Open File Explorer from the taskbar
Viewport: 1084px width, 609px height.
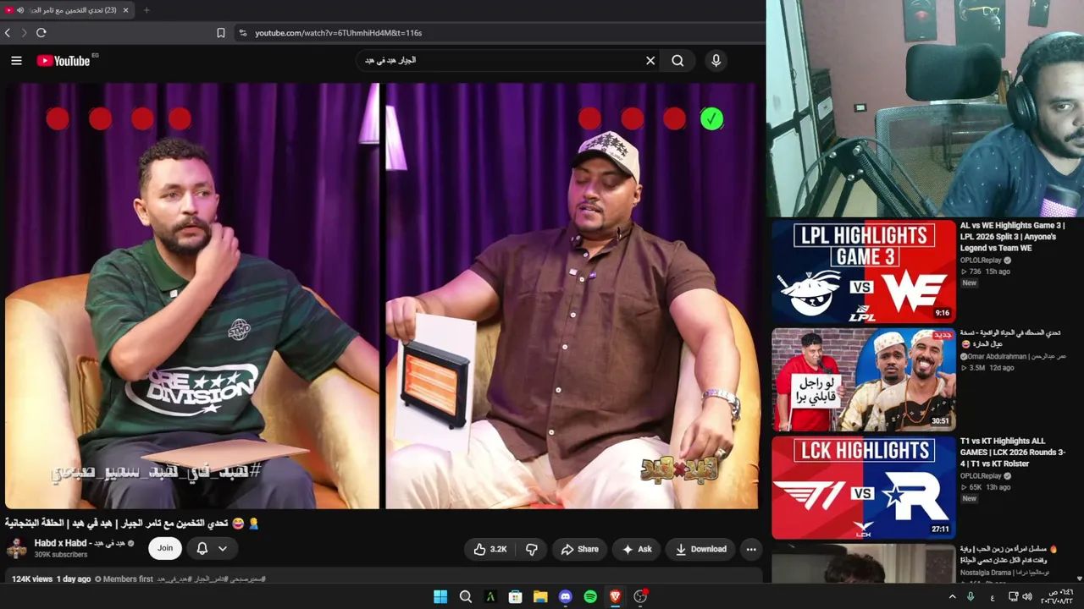coord(540,596)
